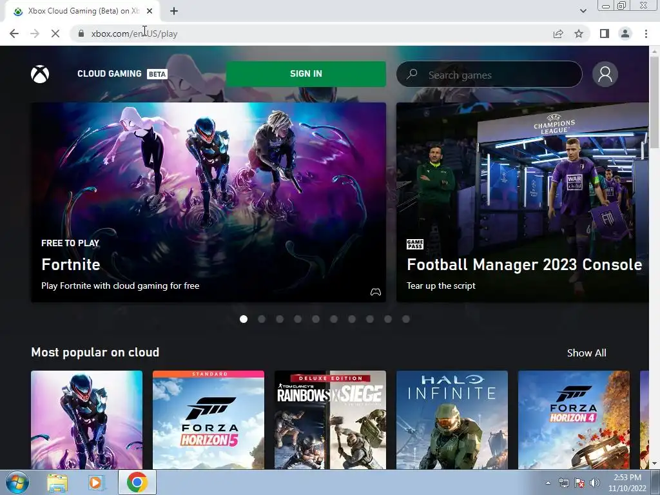Click the address bar URL

click(134, 34)
